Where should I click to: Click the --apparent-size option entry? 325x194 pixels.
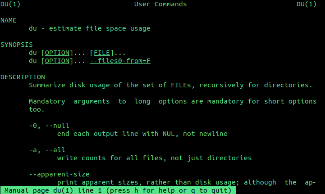[x=59, y=174]
